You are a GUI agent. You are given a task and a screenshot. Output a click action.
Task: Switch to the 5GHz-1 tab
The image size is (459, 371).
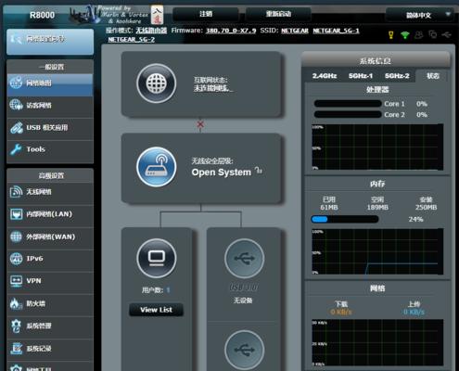361,76
